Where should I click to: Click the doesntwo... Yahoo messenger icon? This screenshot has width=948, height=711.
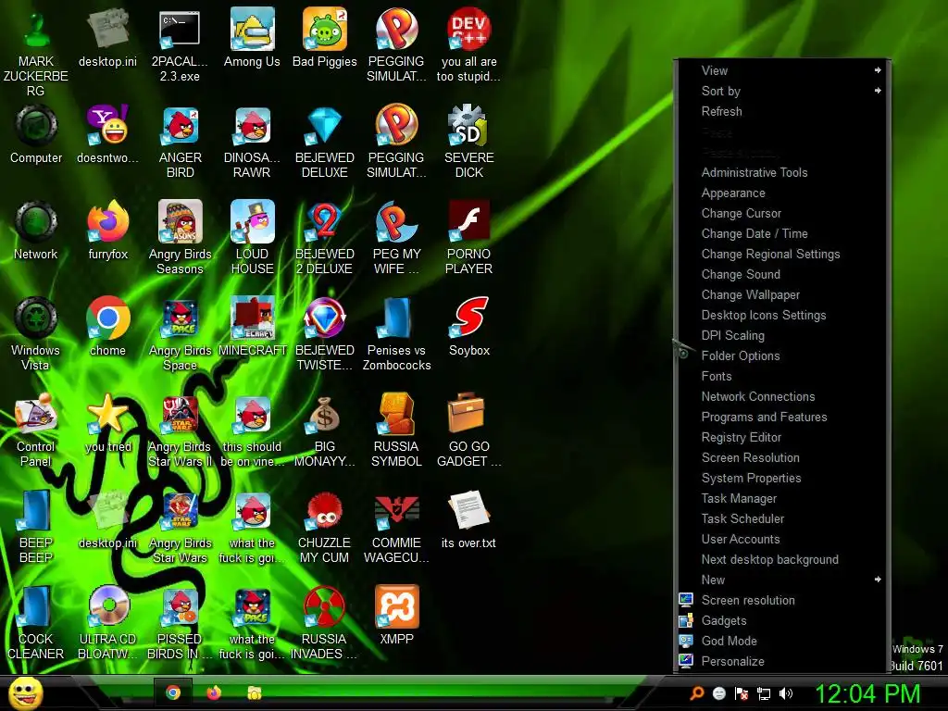tap(107, 134)
